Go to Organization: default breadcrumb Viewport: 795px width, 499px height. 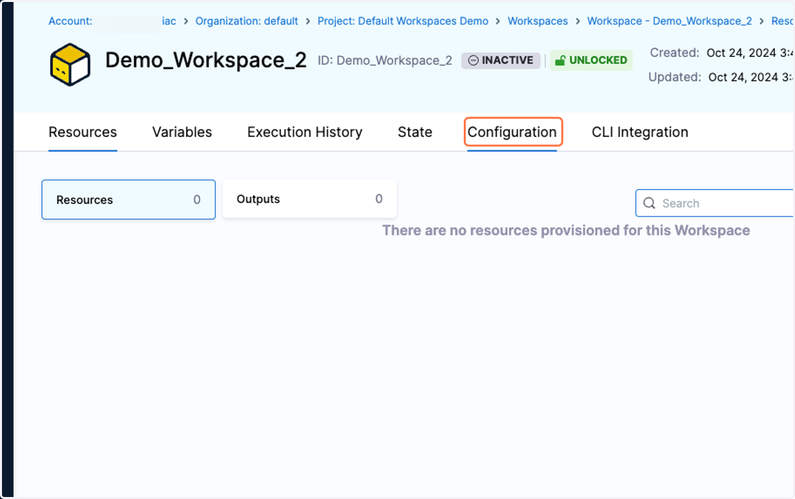(x=246, y=21)
